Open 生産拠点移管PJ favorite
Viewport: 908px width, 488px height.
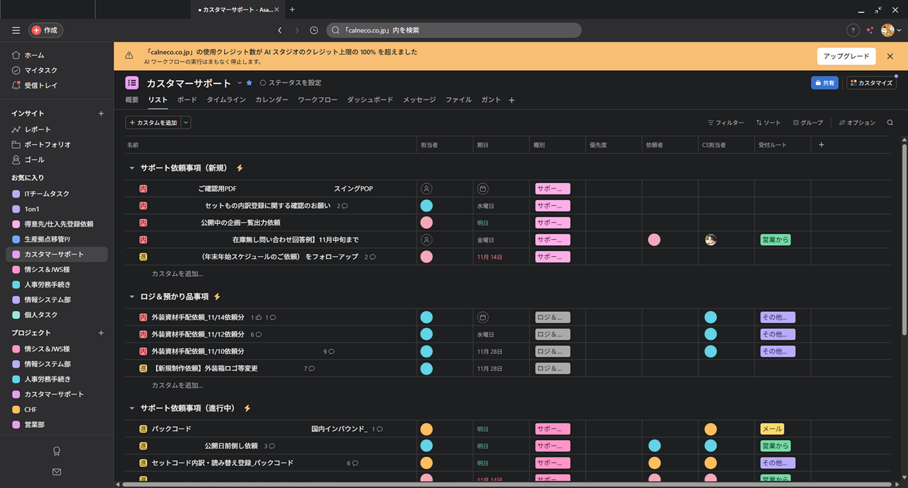coord(47,239)
